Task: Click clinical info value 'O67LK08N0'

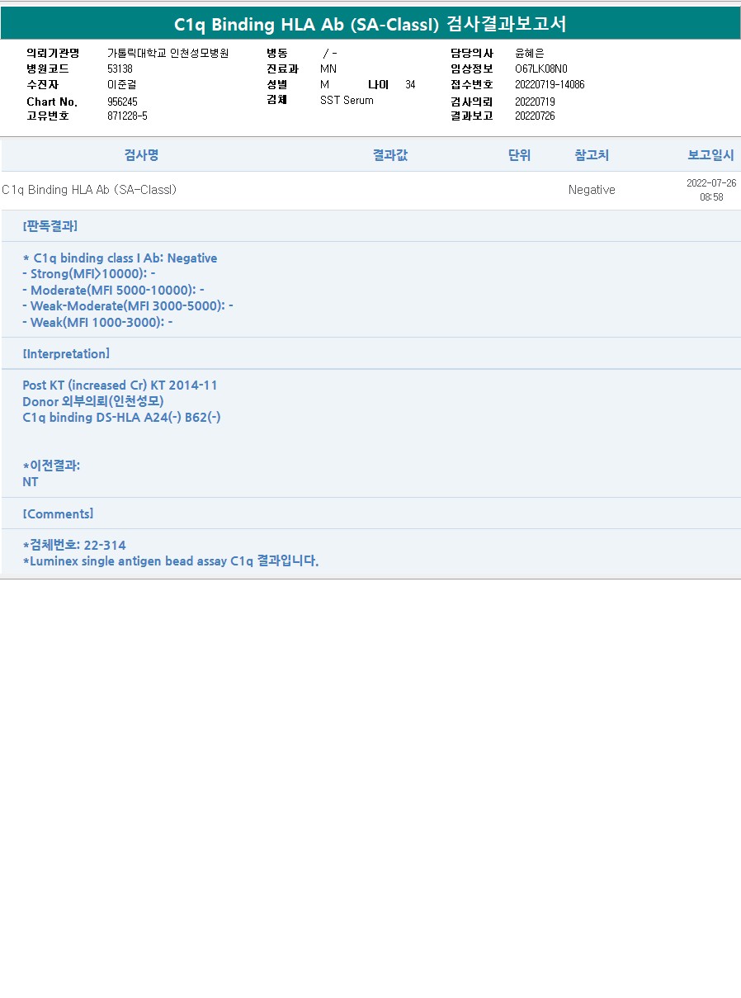Action: (x=540, y=69)
